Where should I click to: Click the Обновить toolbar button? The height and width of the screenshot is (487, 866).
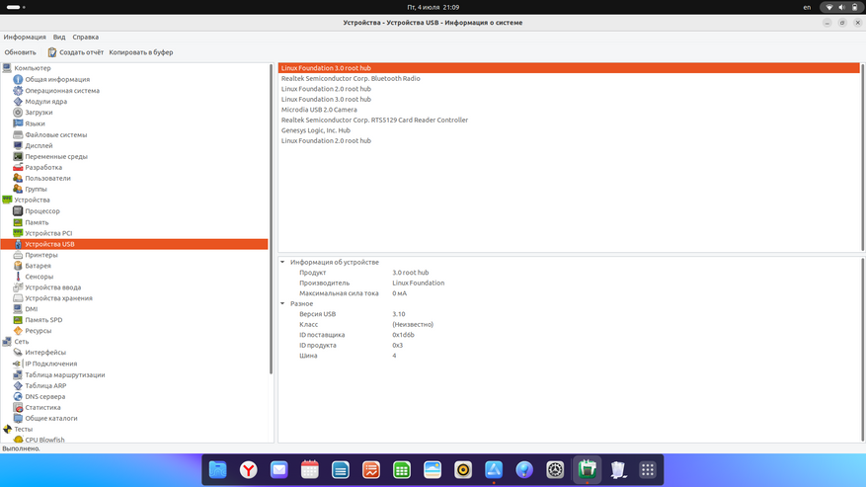pyautogui.click(x=21, y=52)
